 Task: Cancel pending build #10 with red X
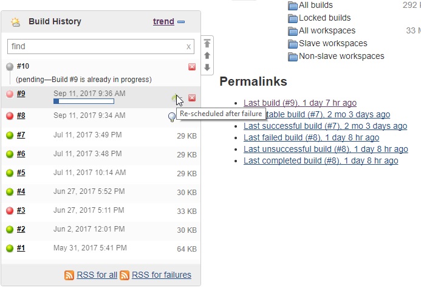tap(192, 67)
